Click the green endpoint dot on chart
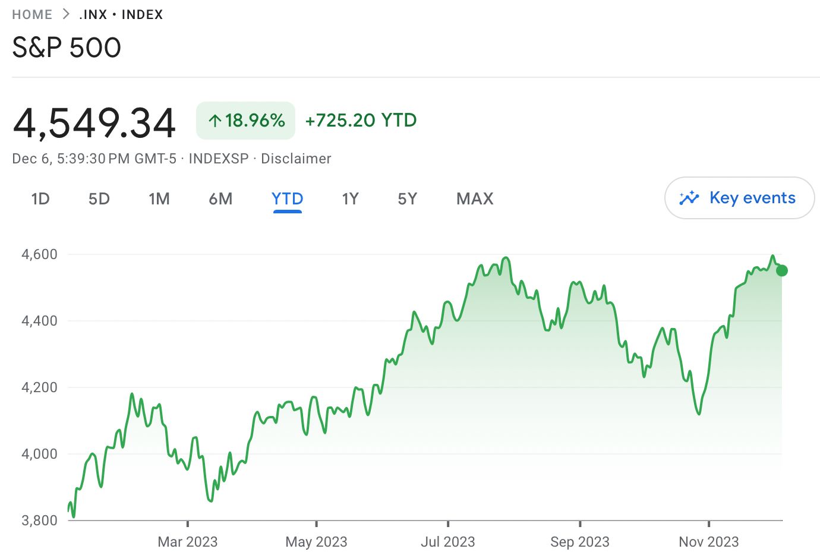 (782, 270)
